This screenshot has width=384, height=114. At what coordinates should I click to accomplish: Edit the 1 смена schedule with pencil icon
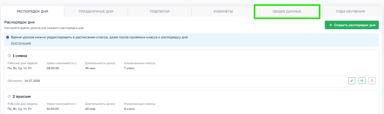(352, 81)
